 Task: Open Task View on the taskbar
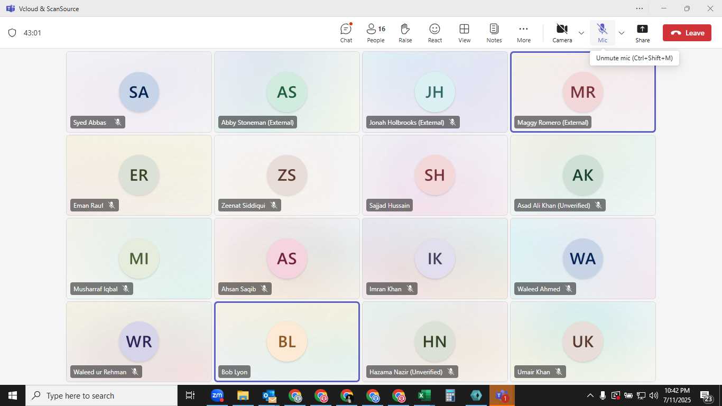[x=190, y=395]
